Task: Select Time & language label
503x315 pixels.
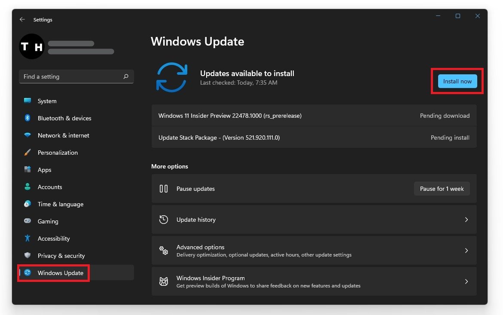Action: [60, 204]
